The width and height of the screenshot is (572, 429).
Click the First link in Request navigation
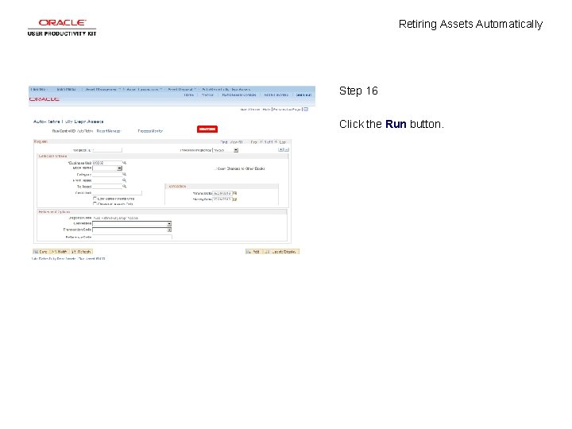(x=254, y=142)
